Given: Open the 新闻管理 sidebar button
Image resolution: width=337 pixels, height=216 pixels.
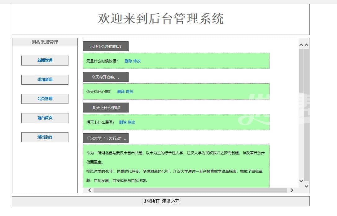Looking at the screenshot, I should [x=45, y=61].
